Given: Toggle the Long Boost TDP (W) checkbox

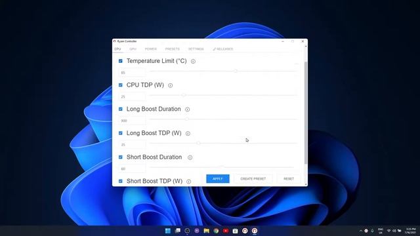Looking at the screenshot, I should point(121,133).
